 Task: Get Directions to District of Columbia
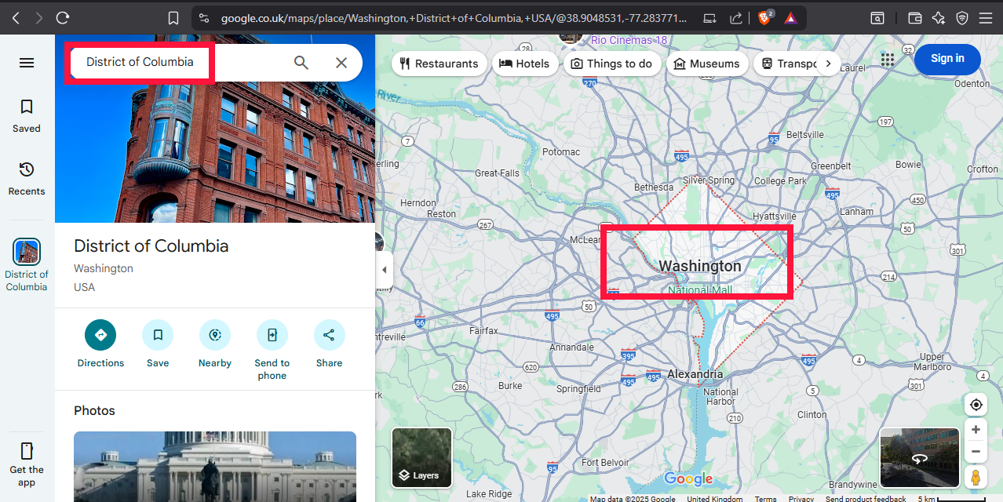click(x=100, y=344)
